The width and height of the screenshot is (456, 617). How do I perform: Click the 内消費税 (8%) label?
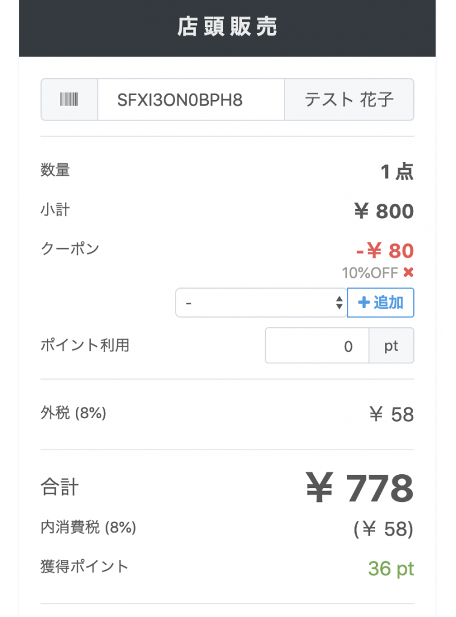(88, 527)
